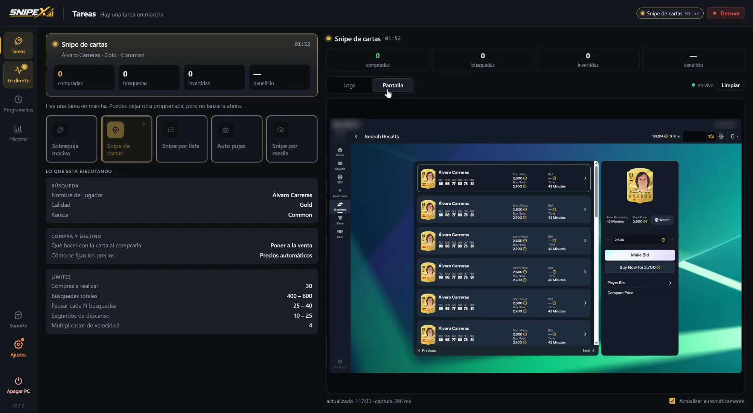Expand first Álvaro Carreras listing chevron
Viewport: 753px width, 413px height.
(x=585, y=178)
